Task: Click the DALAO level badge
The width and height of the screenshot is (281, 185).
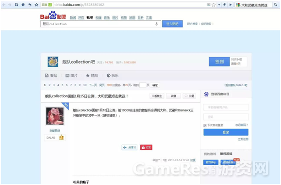Action: (55, 138)
